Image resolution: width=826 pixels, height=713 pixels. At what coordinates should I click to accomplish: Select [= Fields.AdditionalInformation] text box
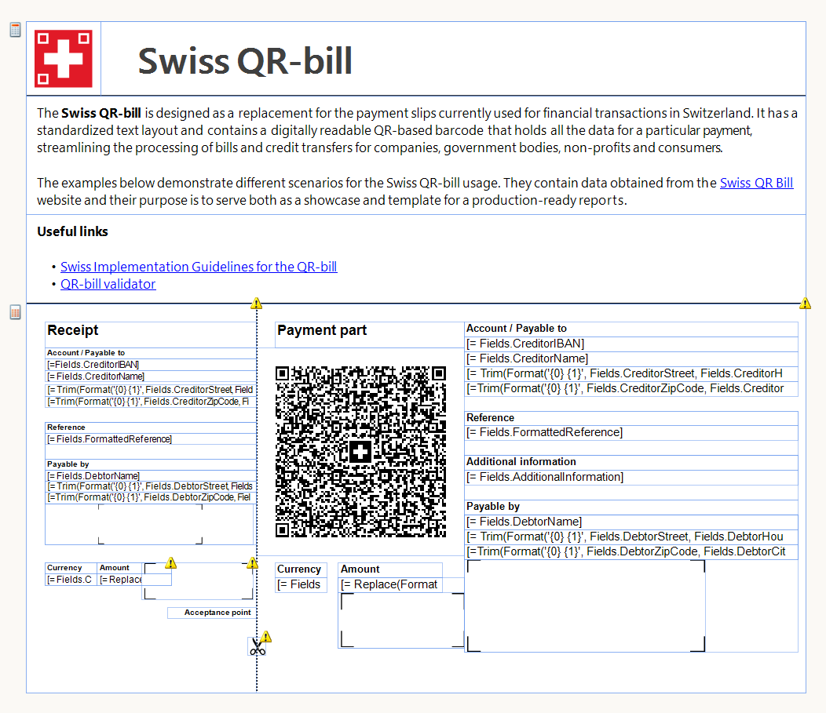[631, 477]
